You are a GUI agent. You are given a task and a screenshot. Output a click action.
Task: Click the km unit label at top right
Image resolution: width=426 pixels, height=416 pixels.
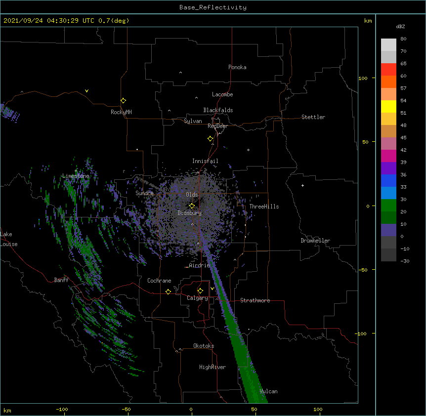tap(368, 21)
